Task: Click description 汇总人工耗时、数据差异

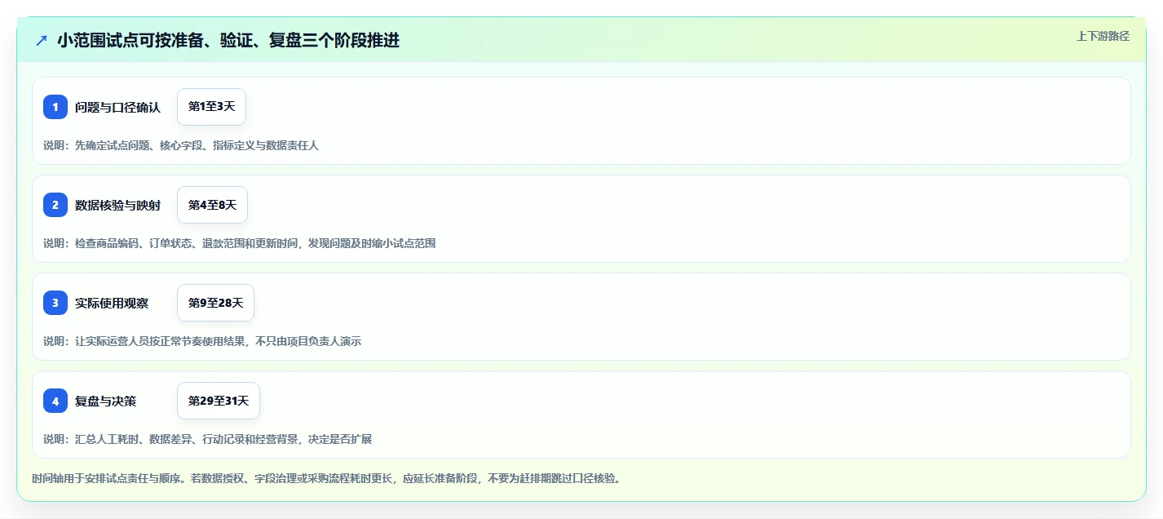Action: pyautogui.click(x=208, y=439)
